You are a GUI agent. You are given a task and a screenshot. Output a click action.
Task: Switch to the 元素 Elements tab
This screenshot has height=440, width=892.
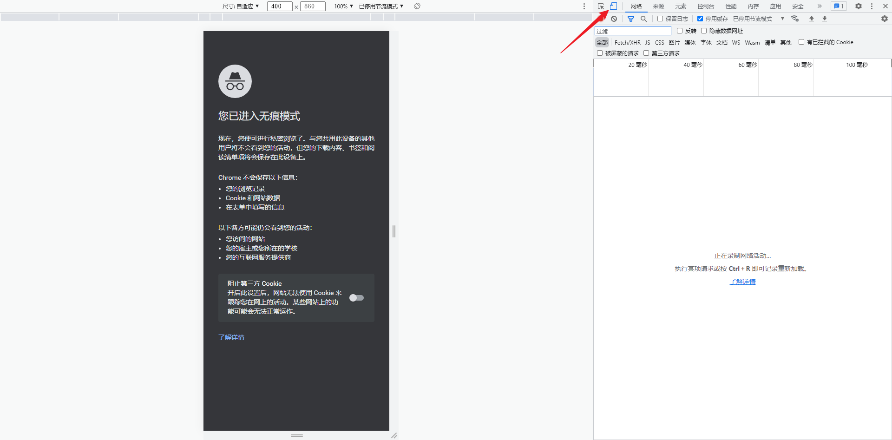tap(681, 6)
